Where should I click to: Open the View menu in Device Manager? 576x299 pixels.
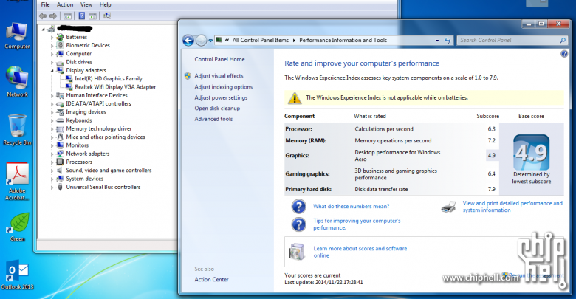pos(86,4)
